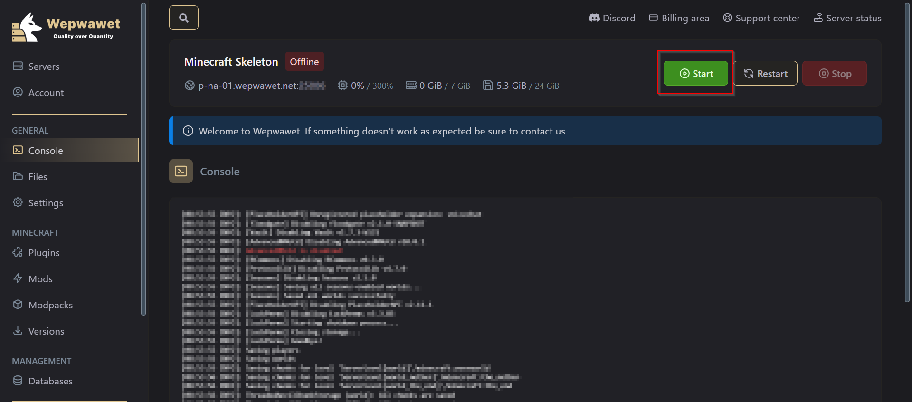The width and height of the screenshot is (912, 402).
Task: Click the globe icon by server address
Action: [x=190, y=86]
